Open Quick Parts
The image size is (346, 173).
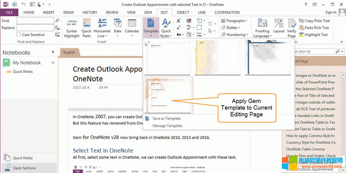(x=86, y=28)
